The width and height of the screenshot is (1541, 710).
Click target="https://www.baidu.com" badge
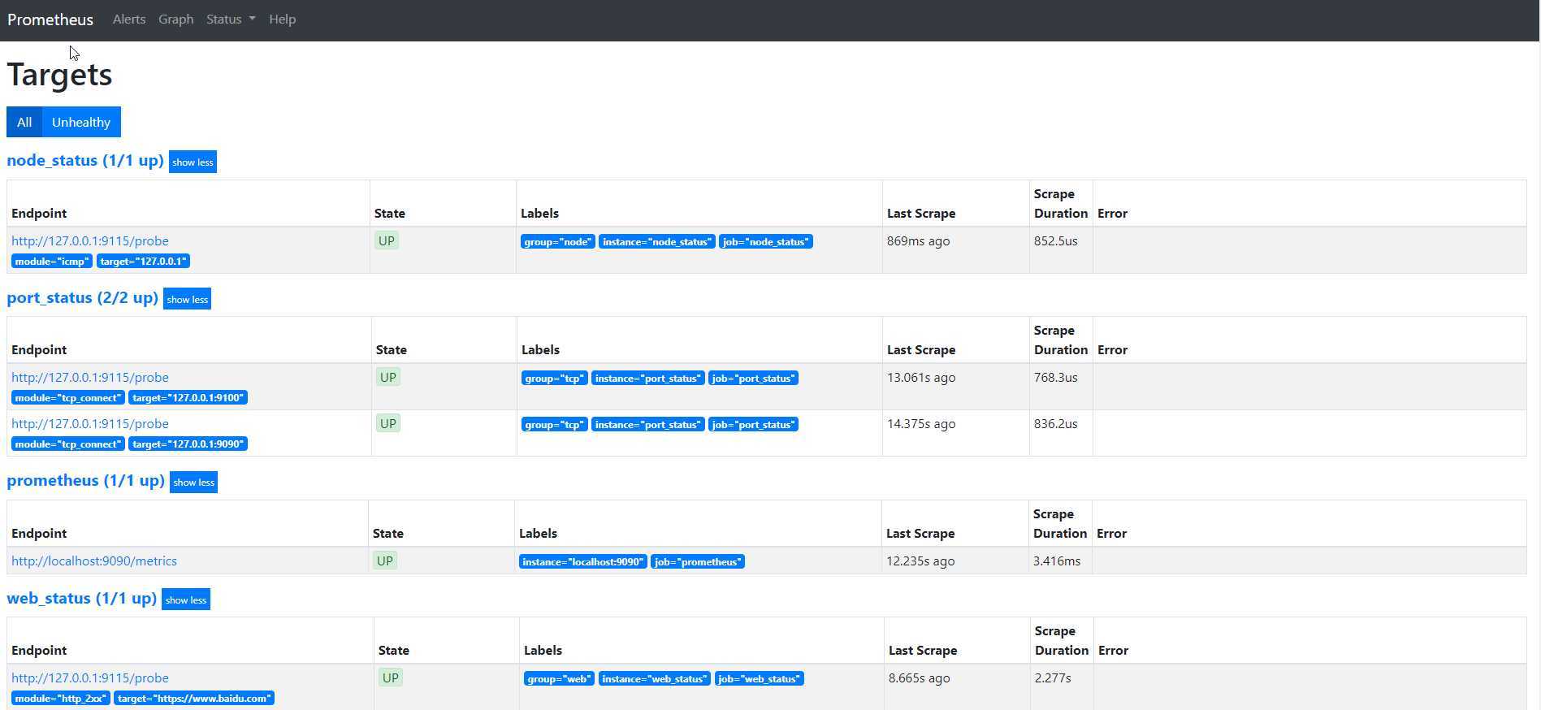point(194,699)
